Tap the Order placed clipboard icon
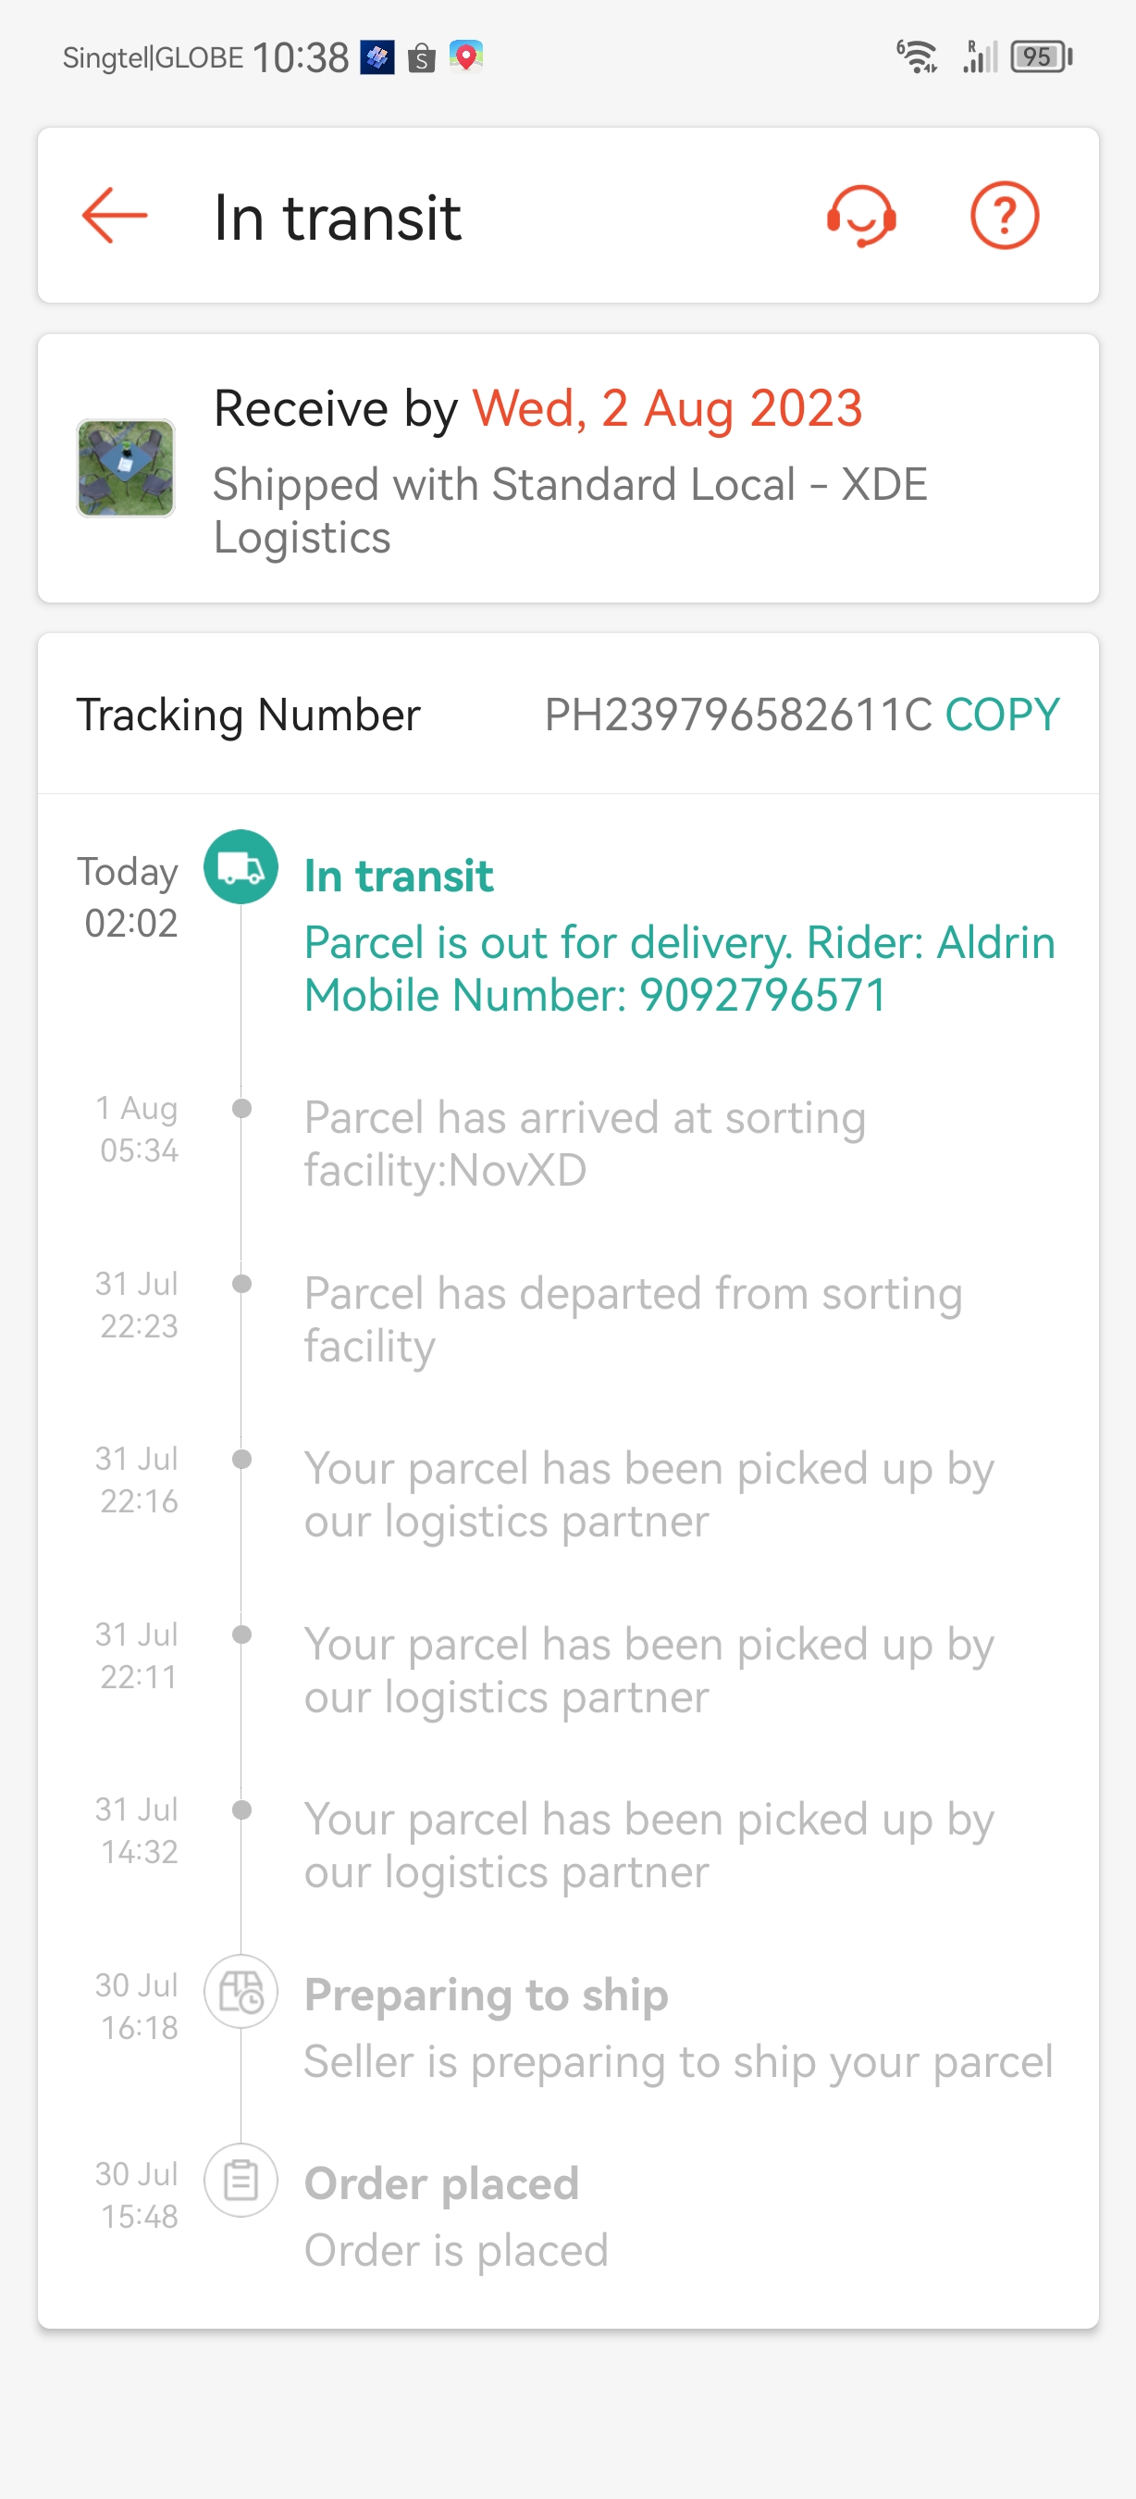This screenshot has width=1136, height=2499. tap(241, 2181)
